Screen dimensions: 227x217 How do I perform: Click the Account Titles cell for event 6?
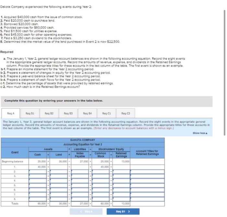147,190
